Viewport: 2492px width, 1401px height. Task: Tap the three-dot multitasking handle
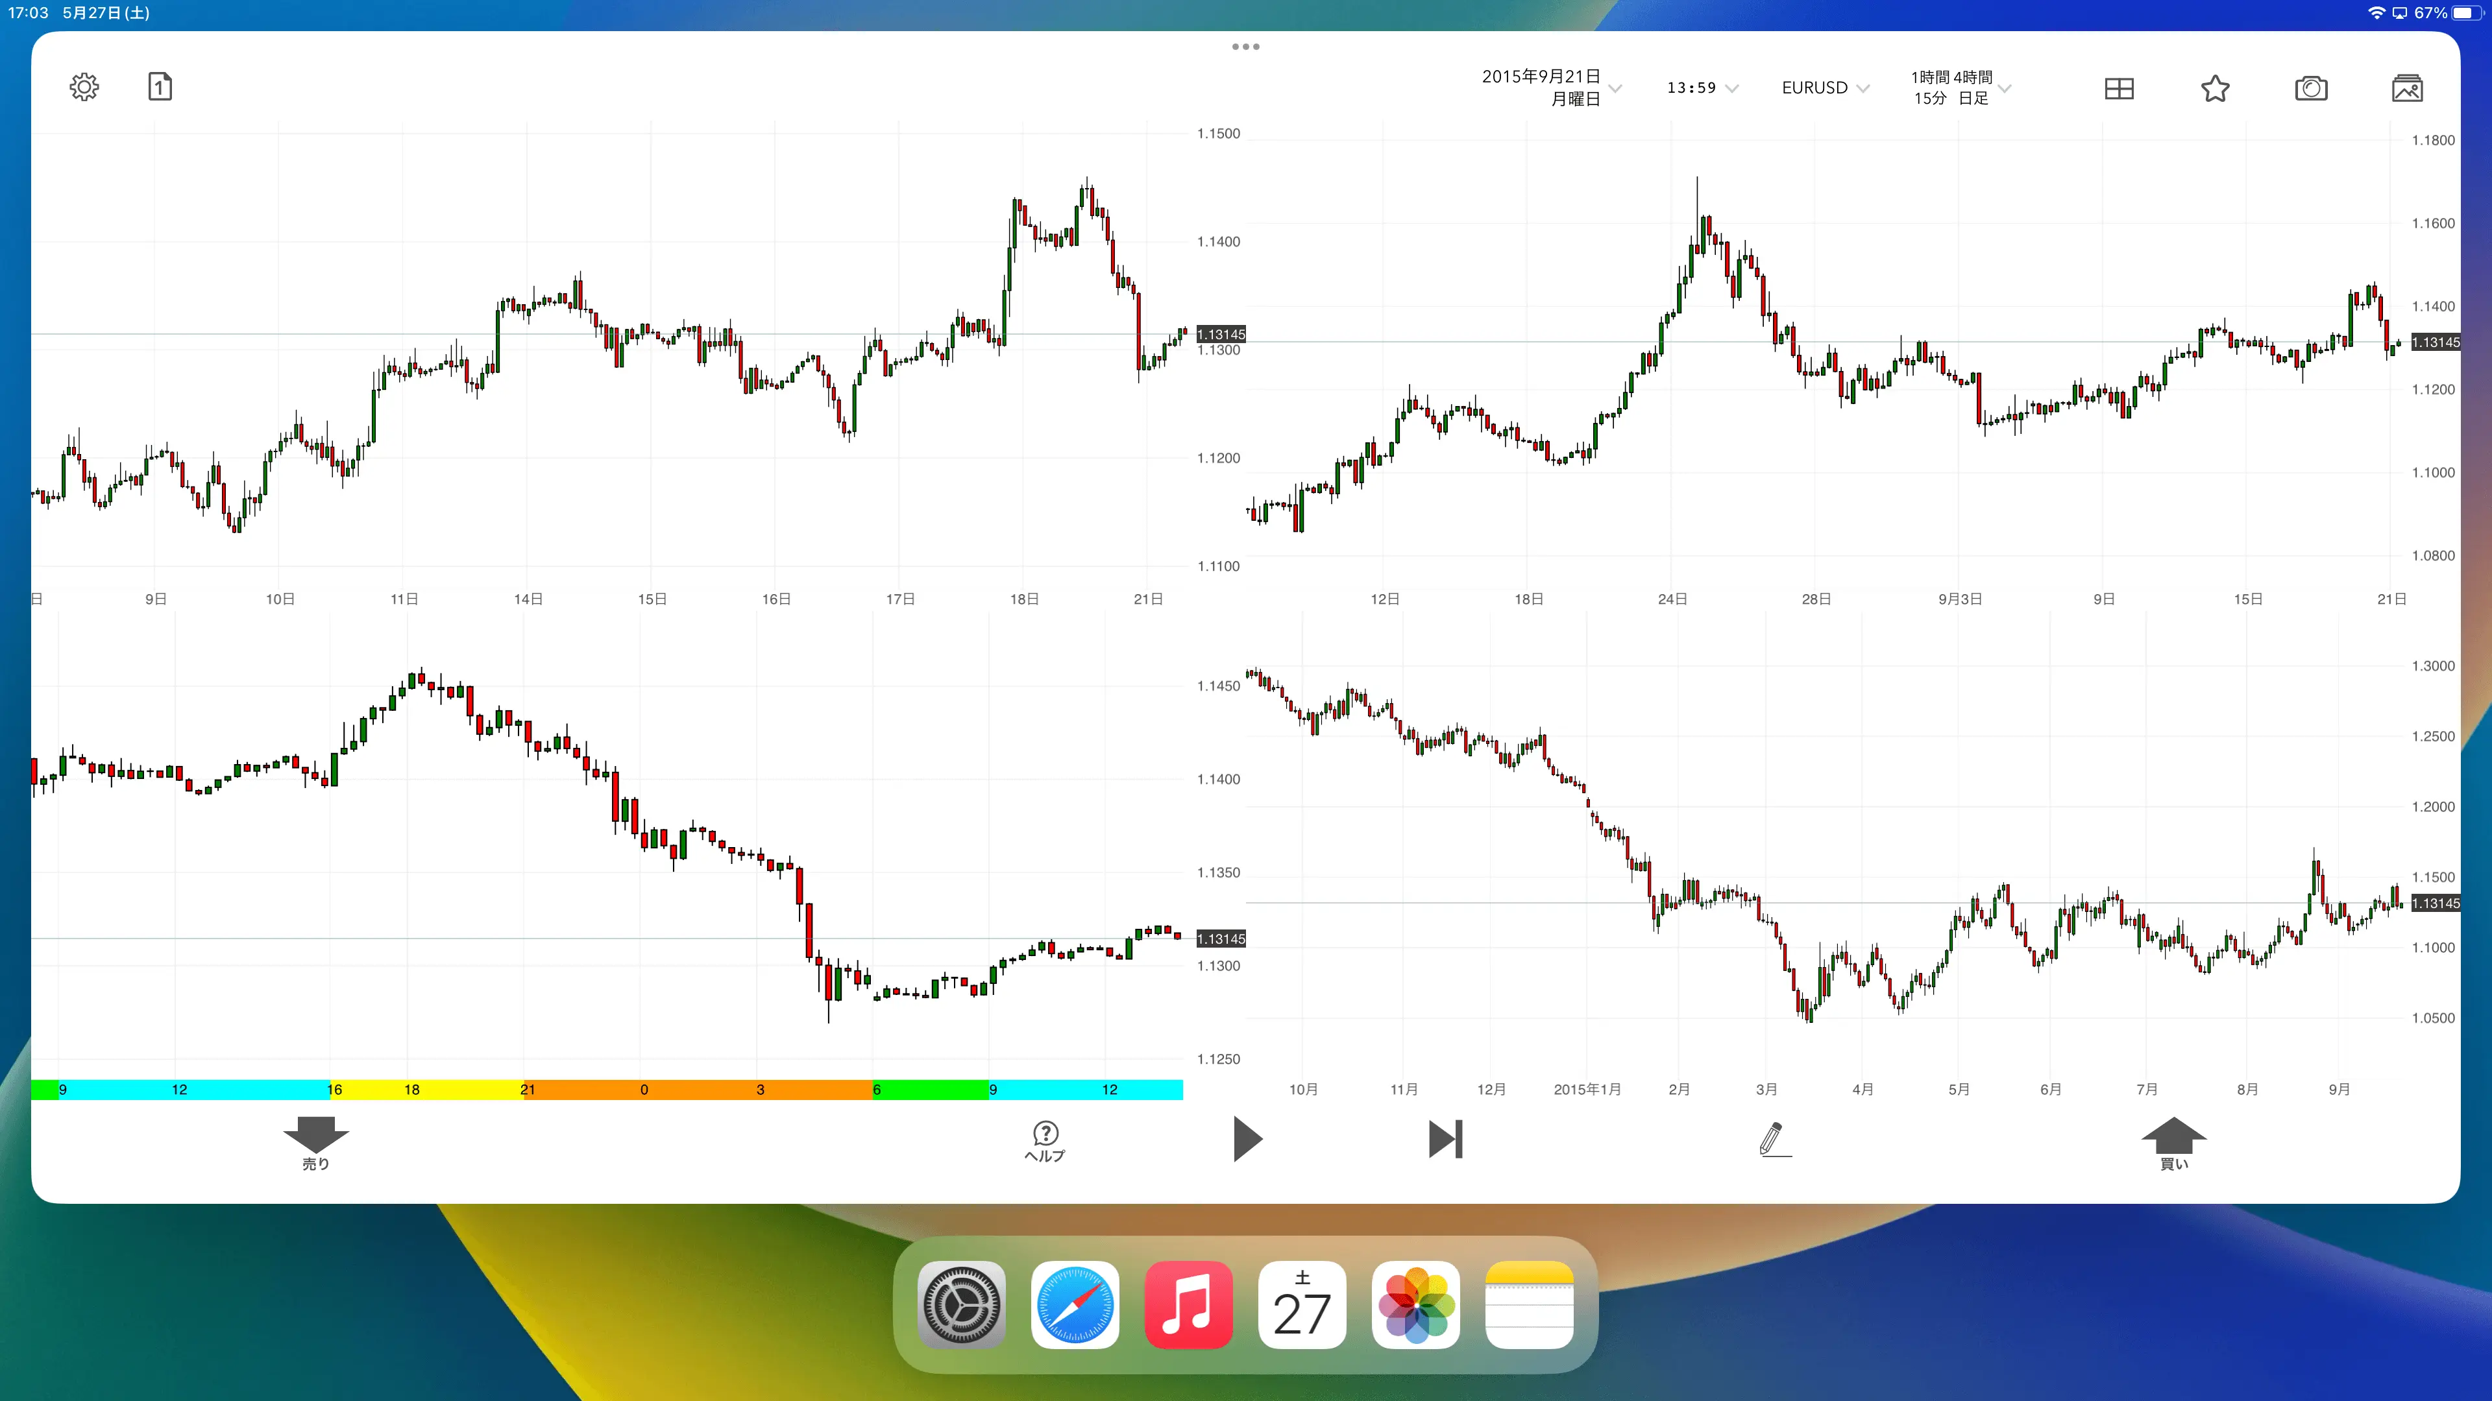1246,47
